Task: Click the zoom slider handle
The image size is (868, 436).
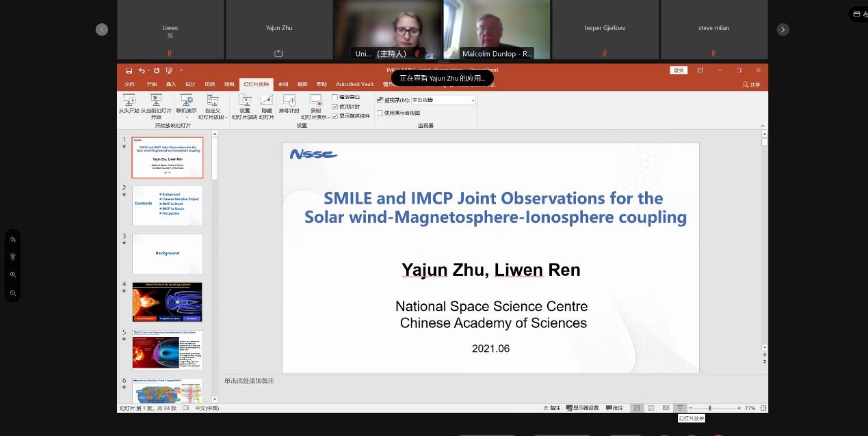Action: pyautogui.click(x=710, y=408)
